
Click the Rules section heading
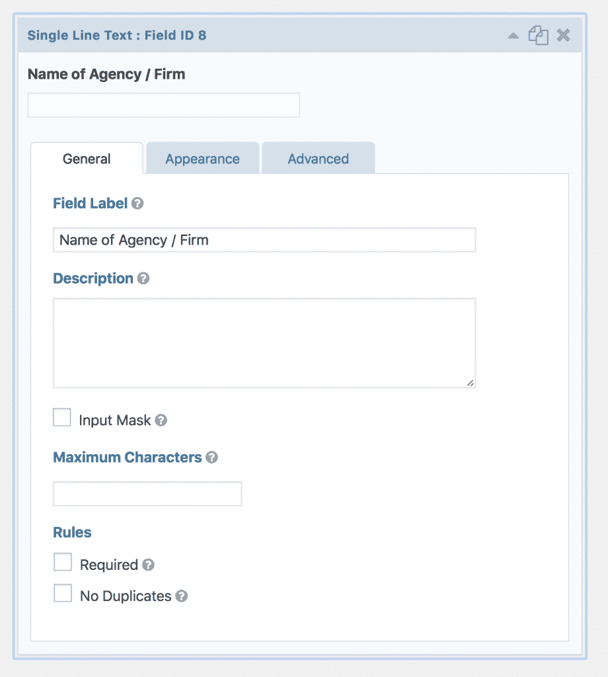[x=72, y=532]
